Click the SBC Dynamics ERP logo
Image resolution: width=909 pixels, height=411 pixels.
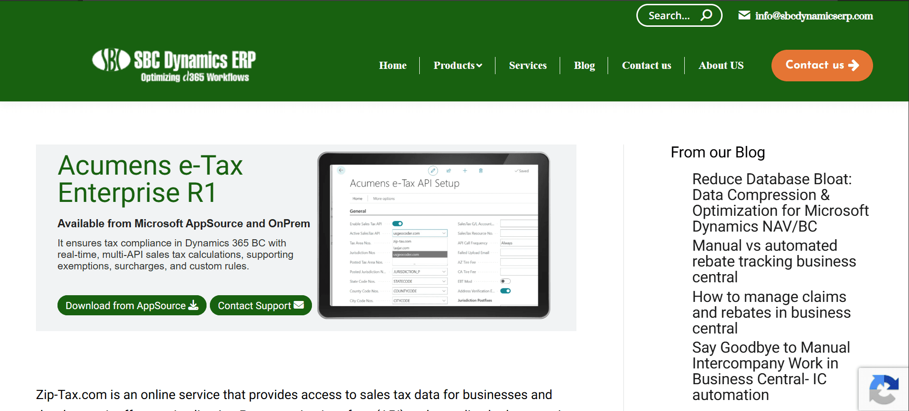(174, 66)
